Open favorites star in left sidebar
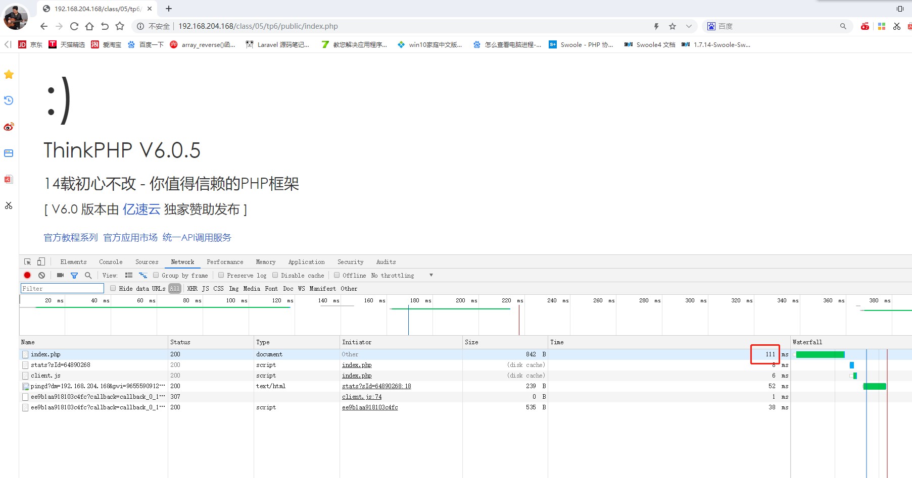This screenshot has height=478, width=912. pos(9,75)
